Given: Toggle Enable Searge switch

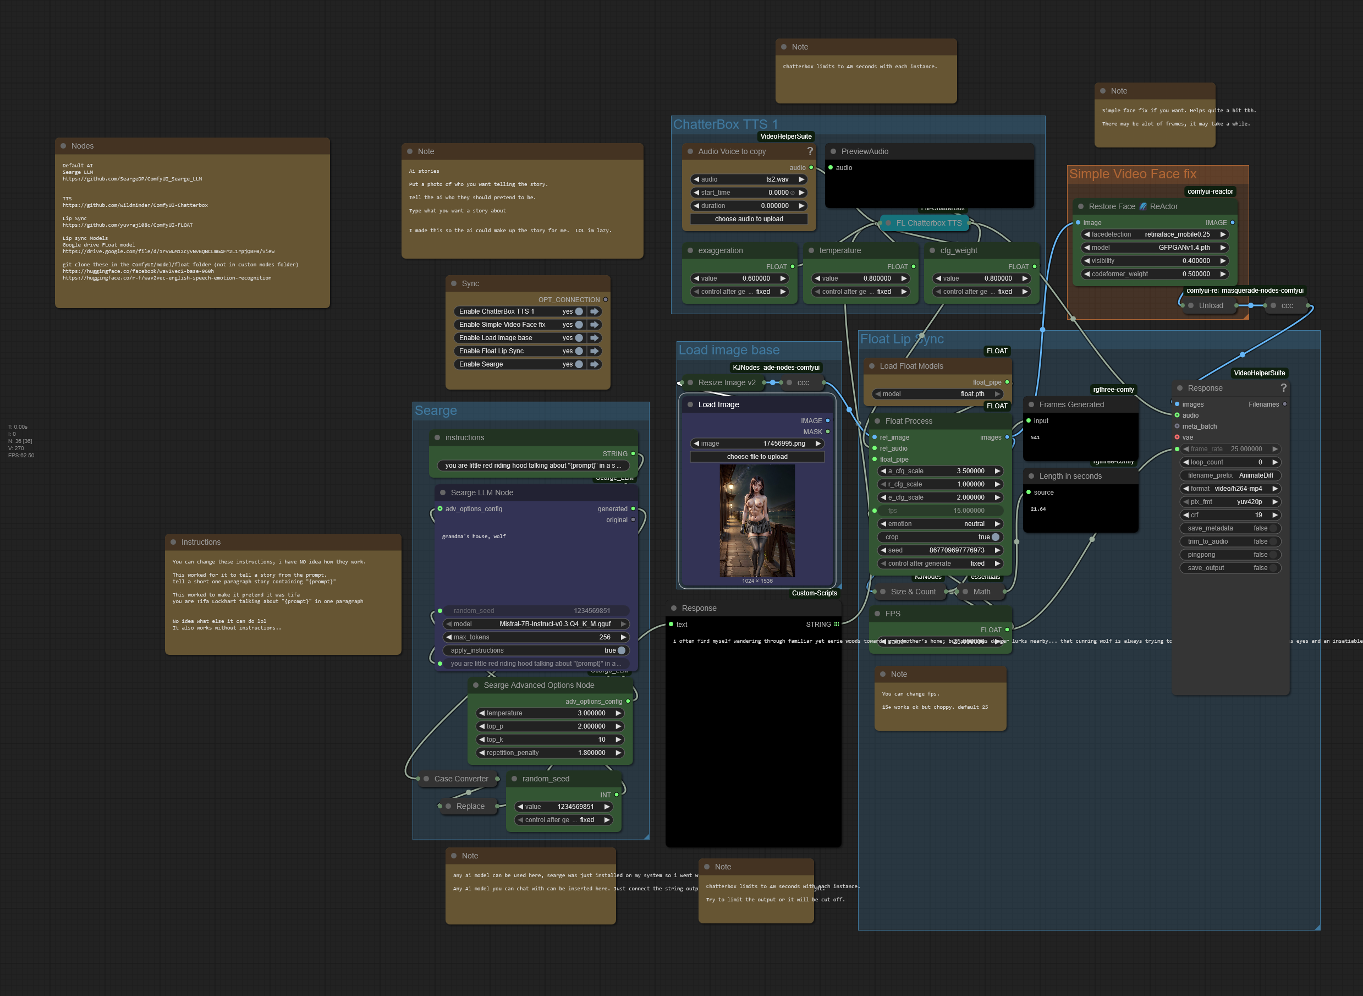Looking at the screenshot, I should (579, 365).
